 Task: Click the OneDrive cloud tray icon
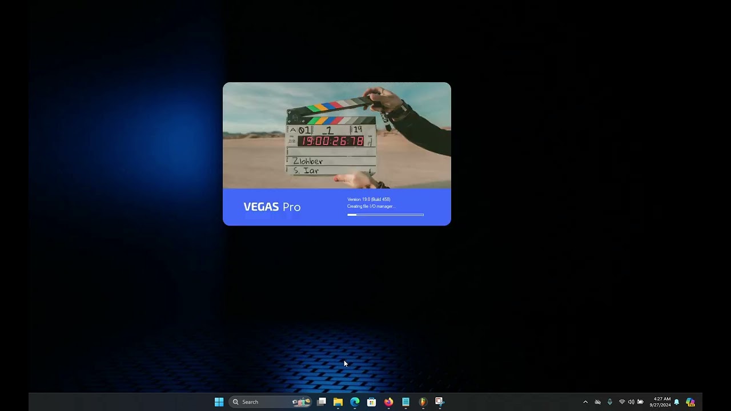pyautogui.click(x=598, y=402)
